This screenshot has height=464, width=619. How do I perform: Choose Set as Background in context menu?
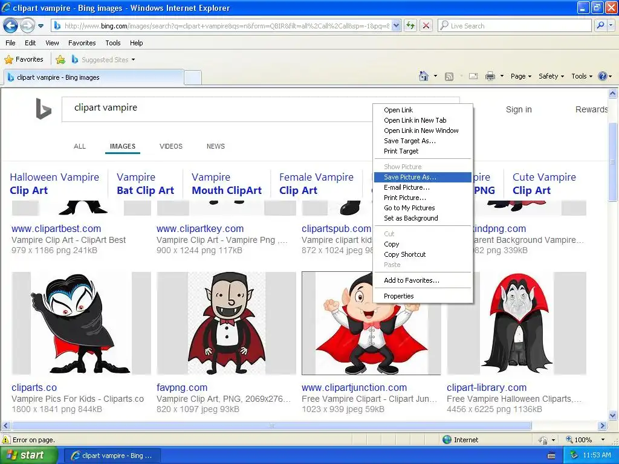(x=423, y=218)
